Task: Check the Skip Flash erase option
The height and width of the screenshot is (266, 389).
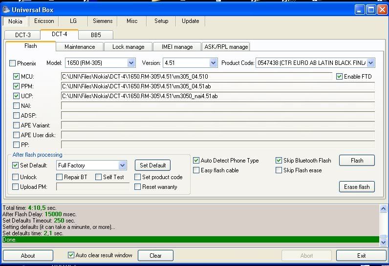Action: [279, 170]
